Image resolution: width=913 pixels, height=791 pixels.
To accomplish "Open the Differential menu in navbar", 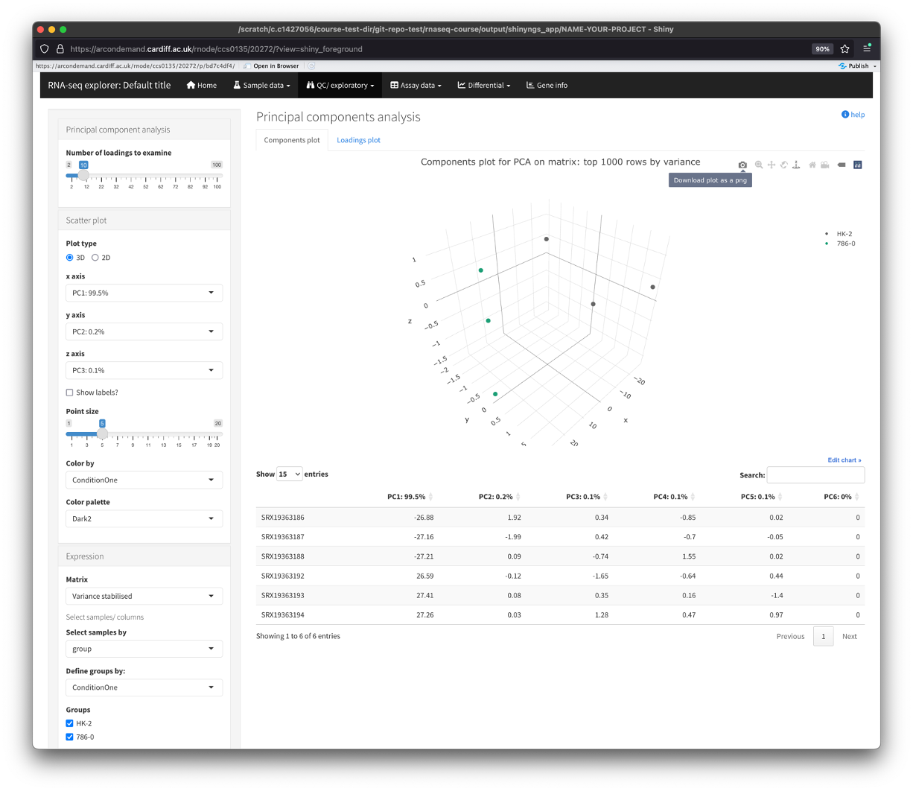I will (484, 86).
